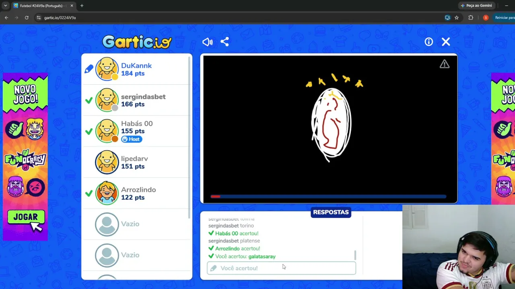The height and width of the screenshot is (289, 515).
Task: Open a new browser tab
Action: (x=82, y=6)
